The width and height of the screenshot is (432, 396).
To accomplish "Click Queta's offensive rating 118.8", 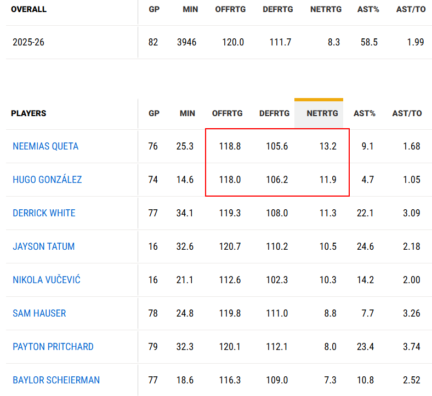I will (x=230, y=146).
